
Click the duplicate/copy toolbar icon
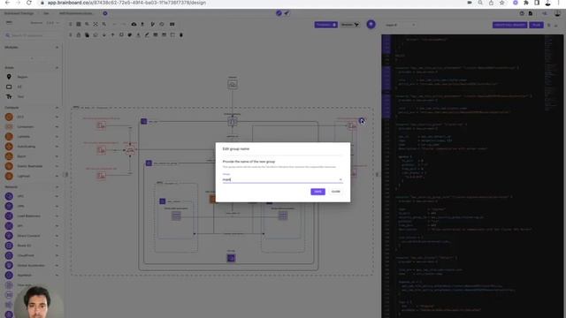tap(87, 35)
